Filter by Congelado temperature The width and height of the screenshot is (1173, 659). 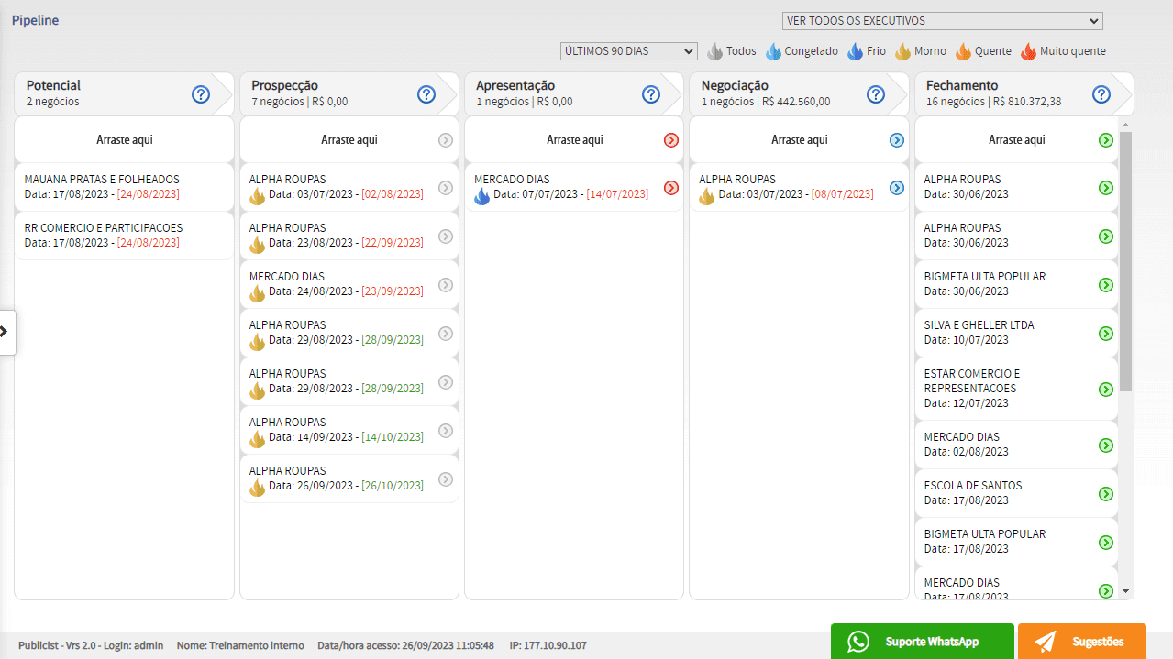[802, 51]
